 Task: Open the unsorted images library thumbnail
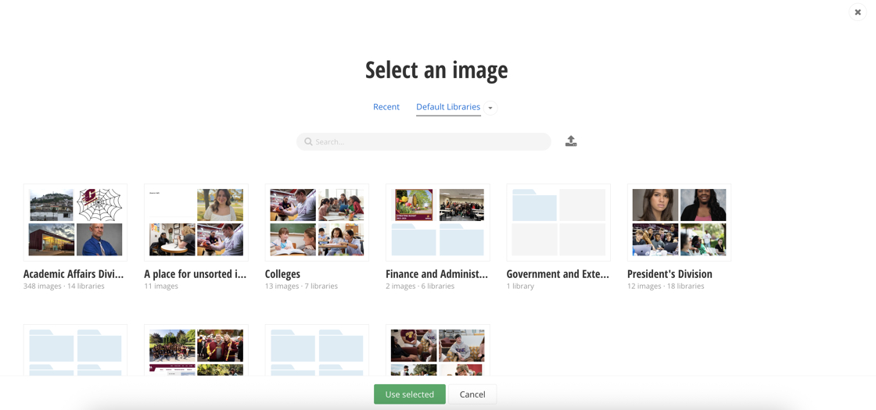(x=196, y=223)
